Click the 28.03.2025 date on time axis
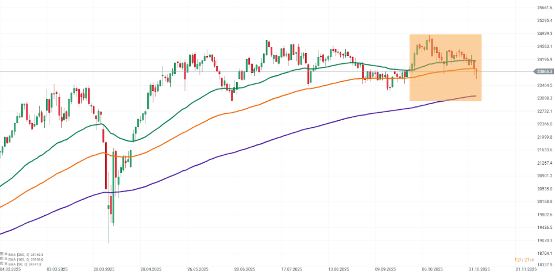This screenshot has width=555, height=275. point(103,269)
